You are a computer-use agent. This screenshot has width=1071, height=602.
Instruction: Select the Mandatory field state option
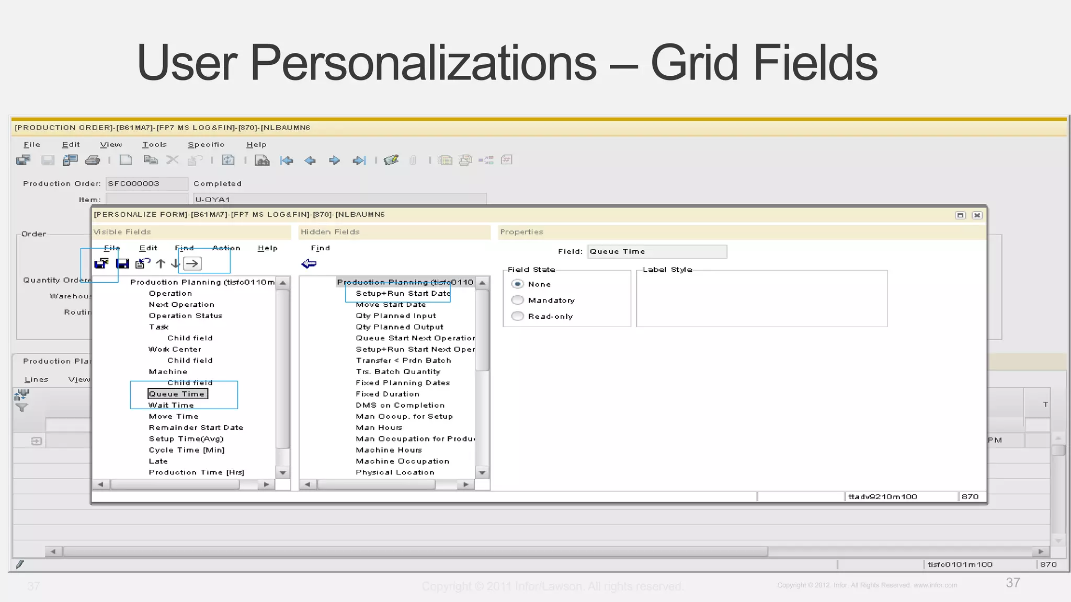[x=517, y=300]
